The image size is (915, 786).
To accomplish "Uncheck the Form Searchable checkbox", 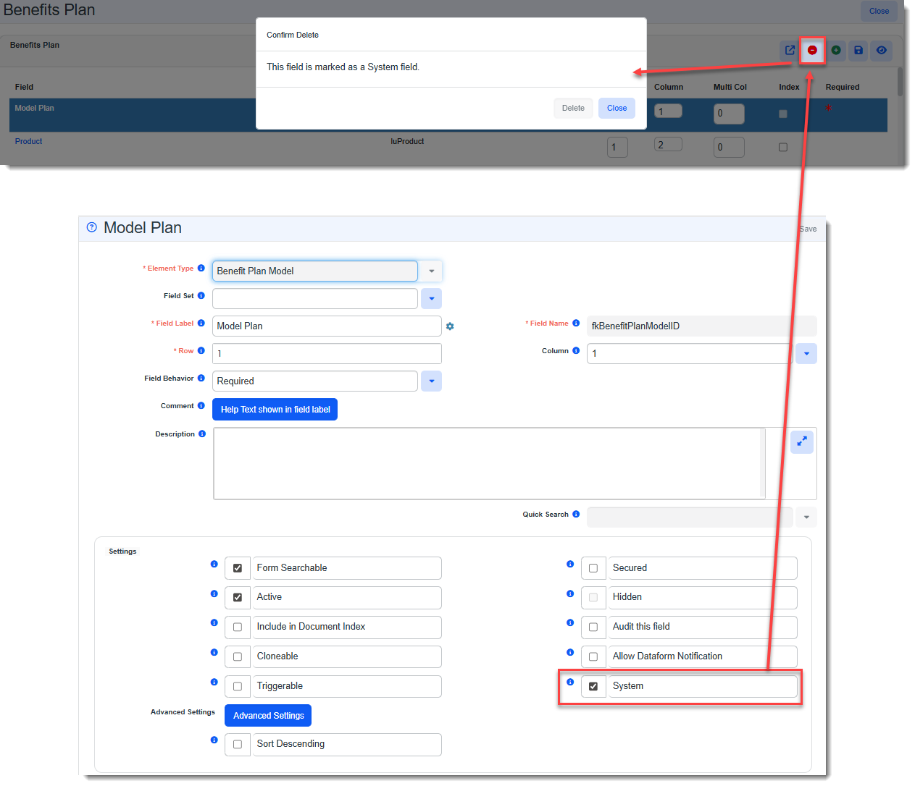I will pos(238,568).
